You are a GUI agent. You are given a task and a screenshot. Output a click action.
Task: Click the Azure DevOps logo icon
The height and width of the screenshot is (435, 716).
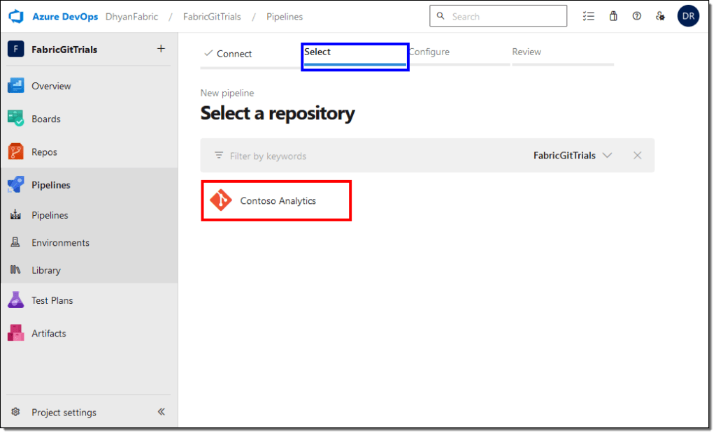(x=16, y=16)
